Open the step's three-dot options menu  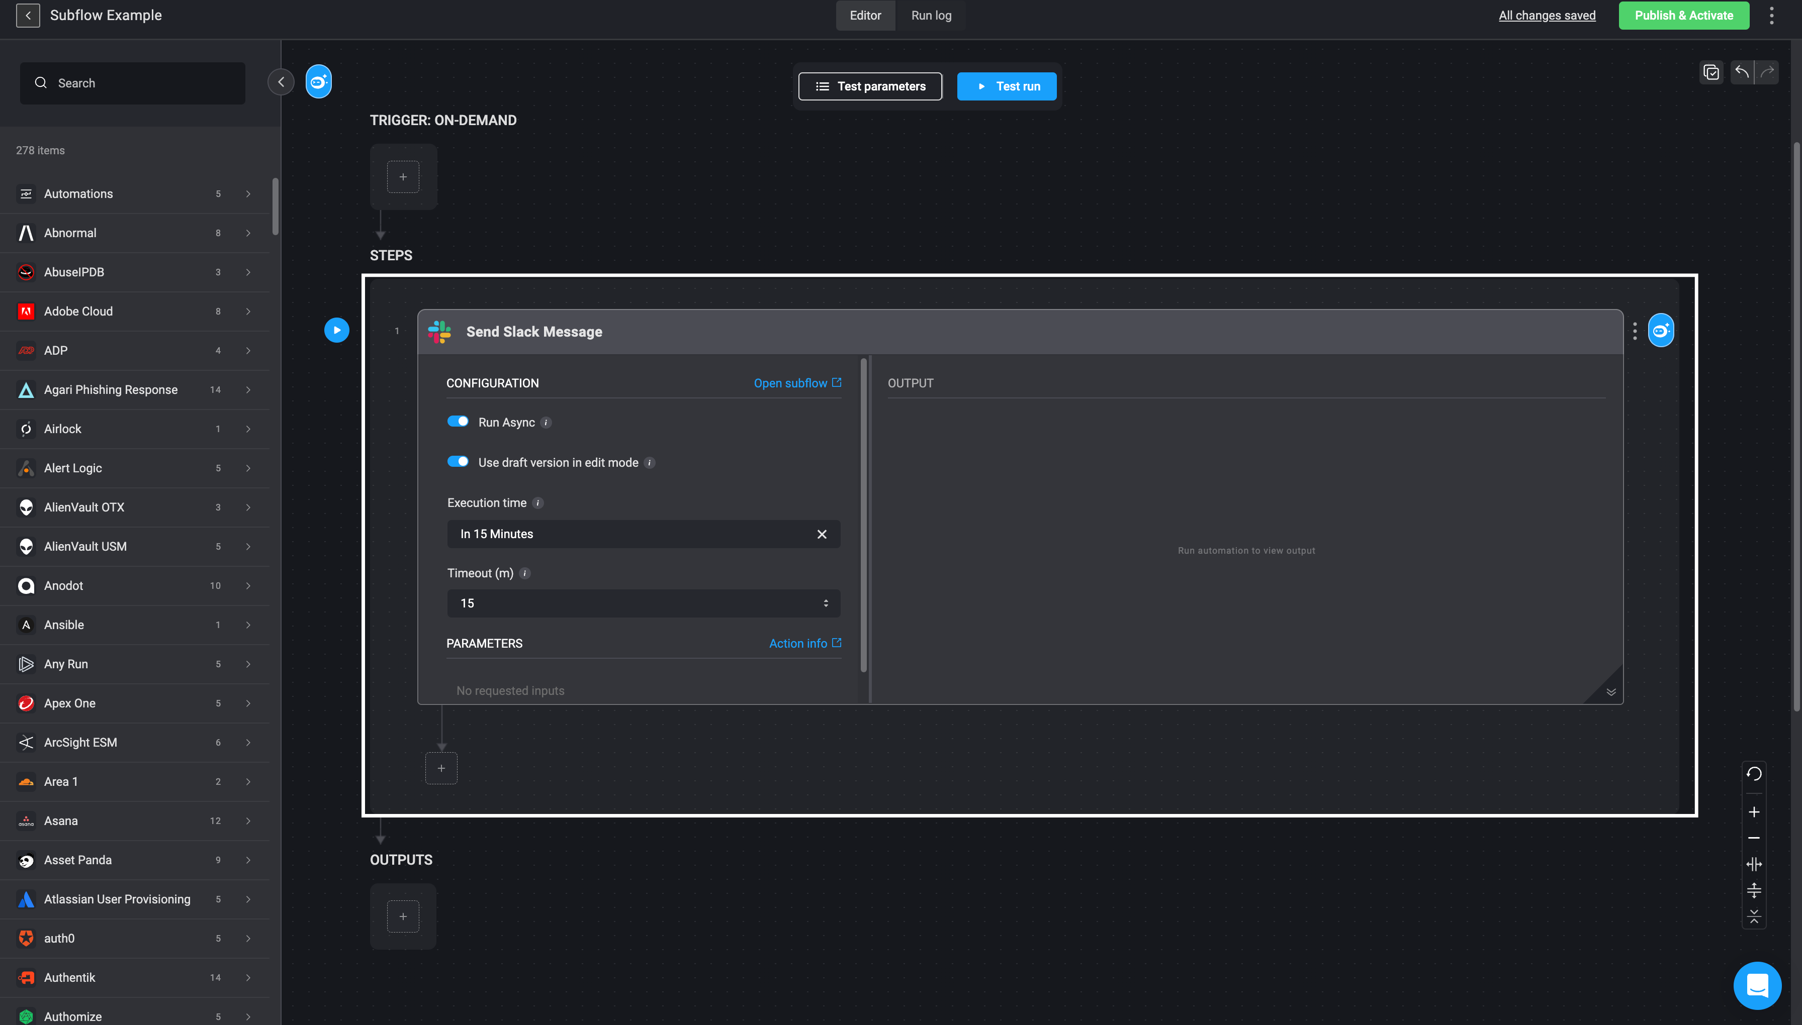pos(1635,331)
